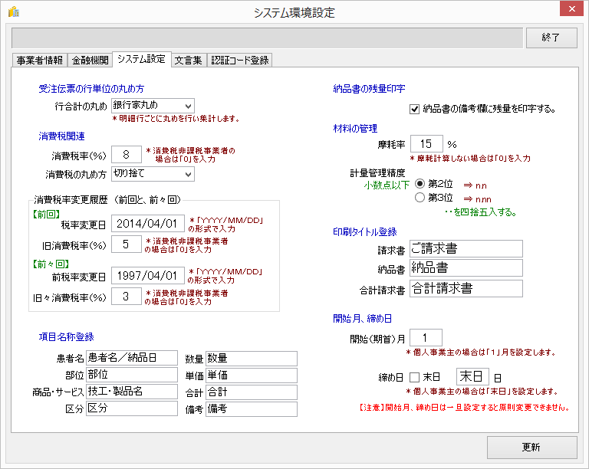589x469 pixels.
Task: Click the 前税率変更日 field showing 1997/04/01
Action: pos(148,276)
